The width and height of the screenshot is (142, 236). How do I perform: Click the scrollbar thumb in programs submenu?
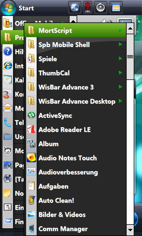pyautogui.click(x=130, y=57)
